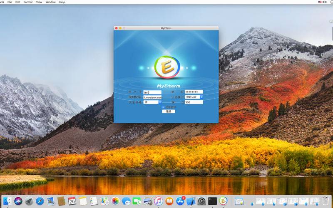Open Terminal black icon in dock
The image size is (333, 208).
coord(212,201)
